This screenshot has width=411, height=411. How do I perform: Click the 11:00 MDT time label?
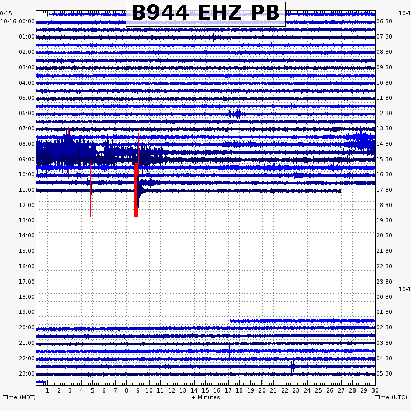27,190
